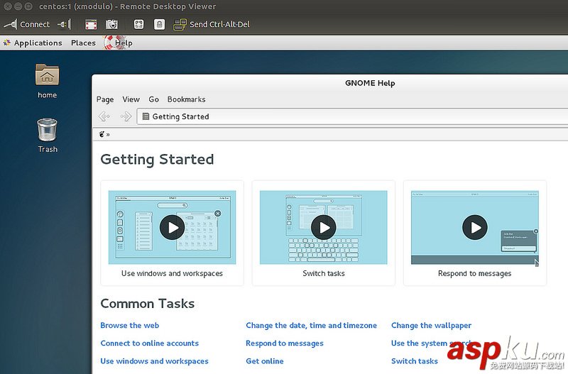The width and height of the screenshot is (568, 374).
Task: Open the View menu in GNOME Help
Action: [x=131, y=99]
